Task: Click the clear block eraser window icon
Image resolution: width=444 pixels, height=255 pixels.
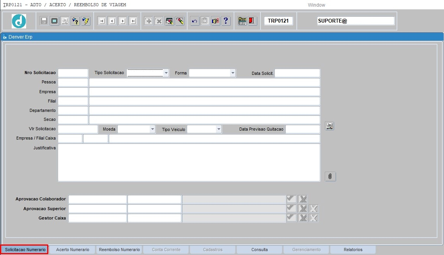Action: click(170, 21)
